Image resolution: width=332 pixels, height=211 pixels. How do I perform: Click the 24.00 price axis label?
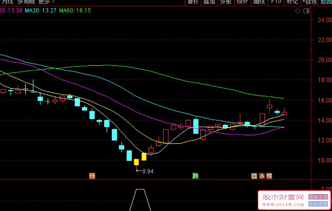(x=325, y=20)
